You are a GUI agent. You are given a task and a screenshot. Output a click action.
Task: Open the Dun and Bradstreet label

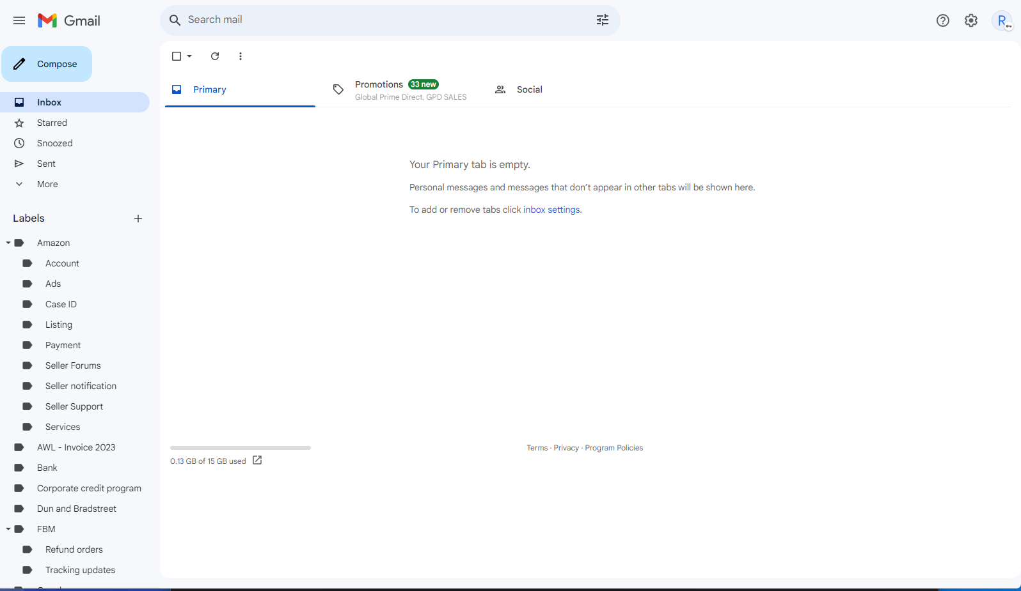77,509
